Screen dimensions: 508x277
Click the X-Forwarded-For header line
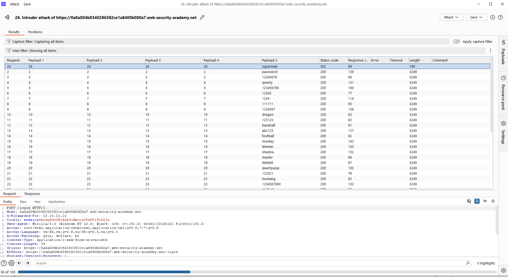pyautogui.click(x=37, y=216)
